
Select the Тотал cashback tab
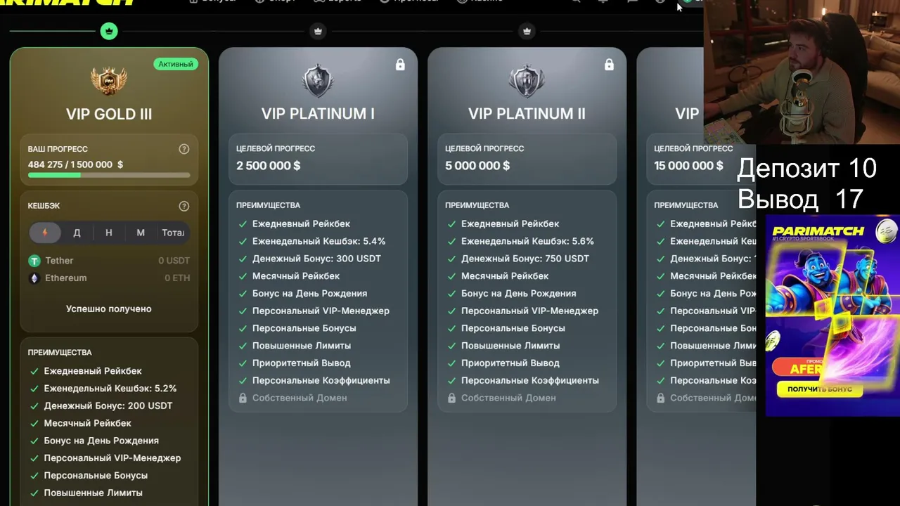173,233
